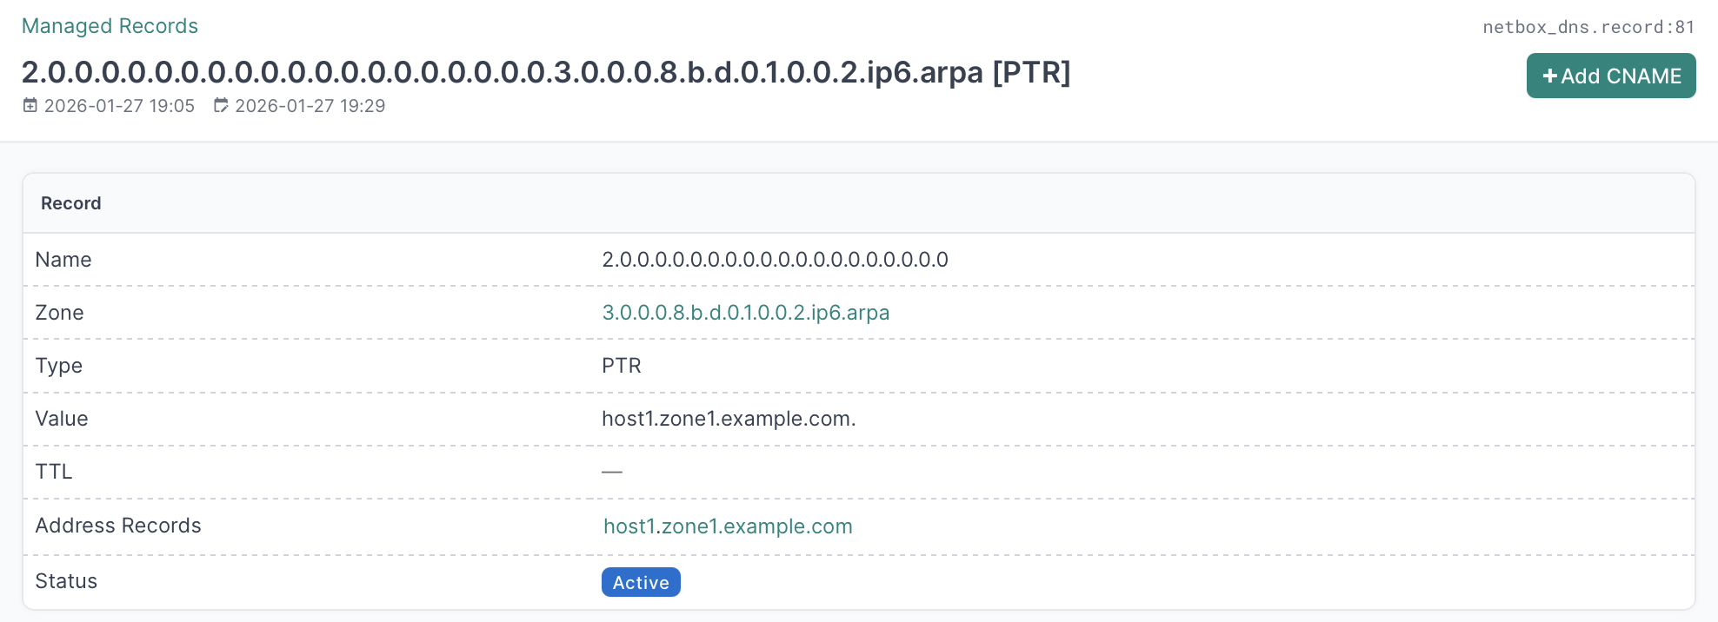Click the Record card header
1718x622 pixels.
(x=71, y=203)
